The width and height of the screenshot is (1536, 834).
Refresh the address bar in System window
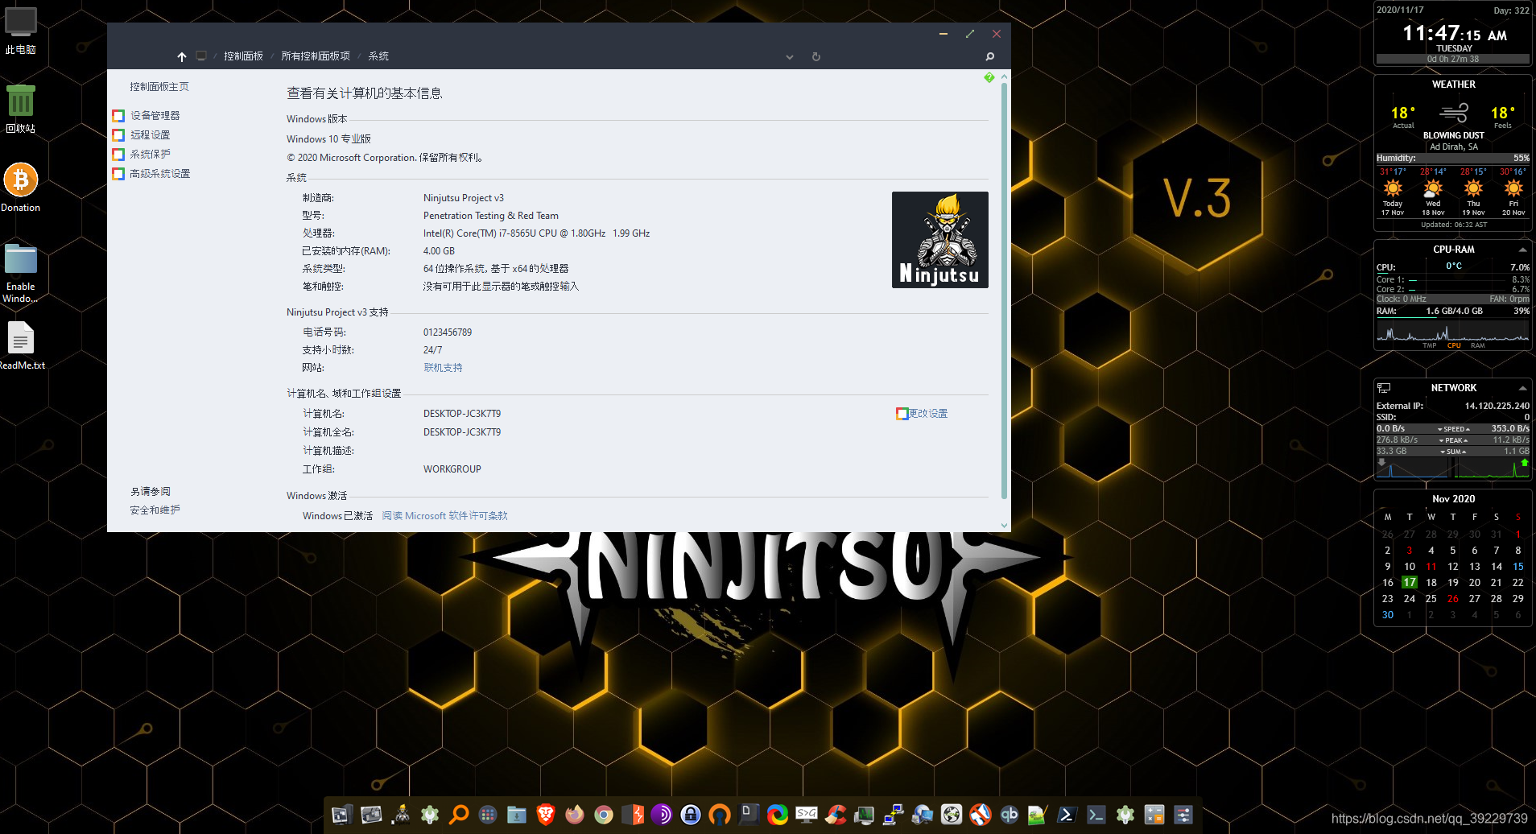tap(816, 56)
